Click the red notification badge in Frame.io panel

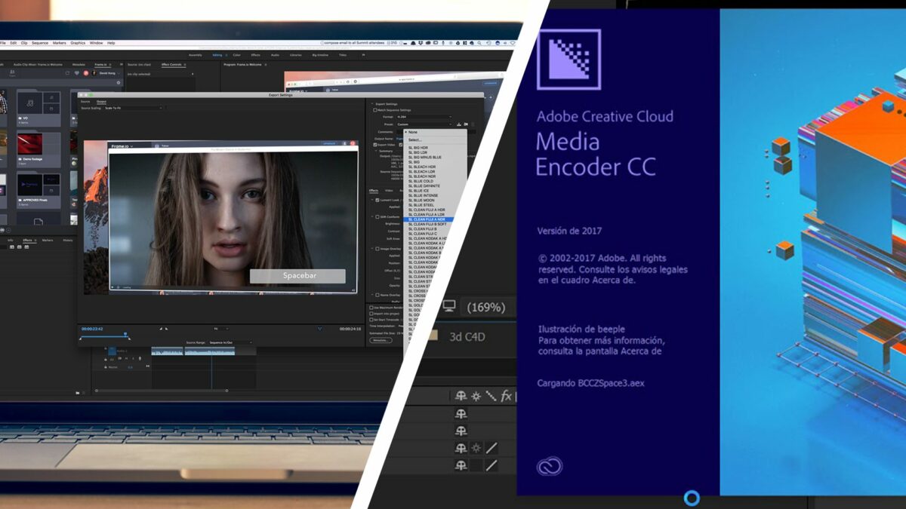(86, 73)
